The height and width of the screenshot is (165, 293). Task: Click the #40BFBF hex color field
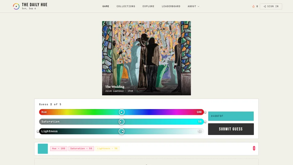pos(231,116)
